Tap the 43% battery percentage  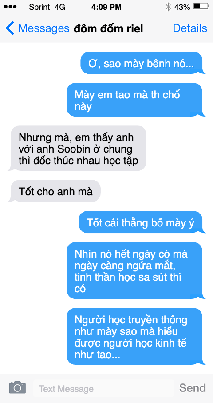point(182,7)
